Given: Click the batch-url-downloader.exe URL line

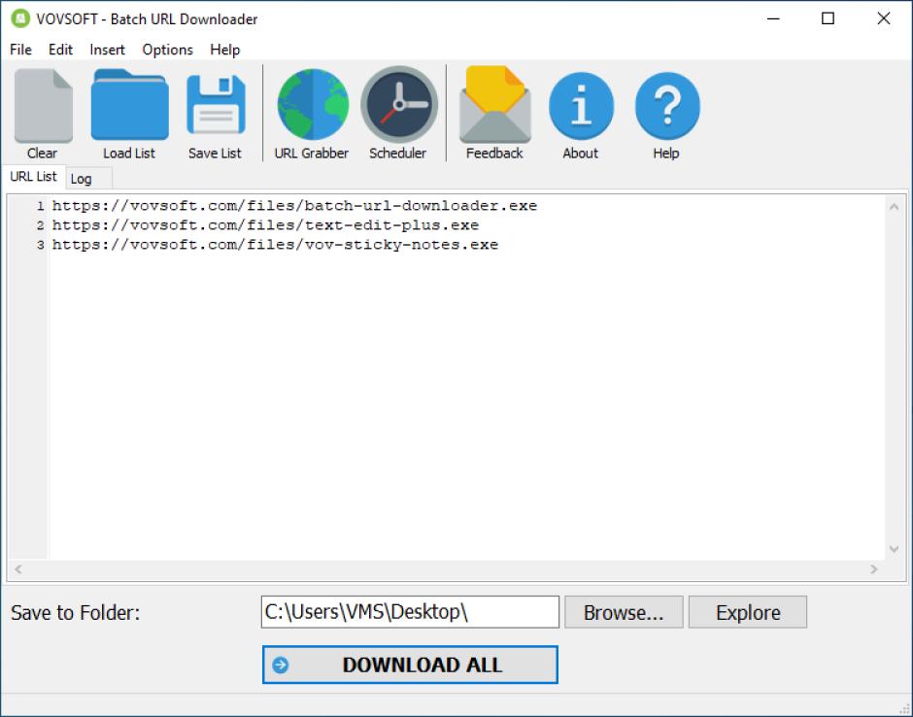Looking at the screenshot, I should click(x=294, y=206).
